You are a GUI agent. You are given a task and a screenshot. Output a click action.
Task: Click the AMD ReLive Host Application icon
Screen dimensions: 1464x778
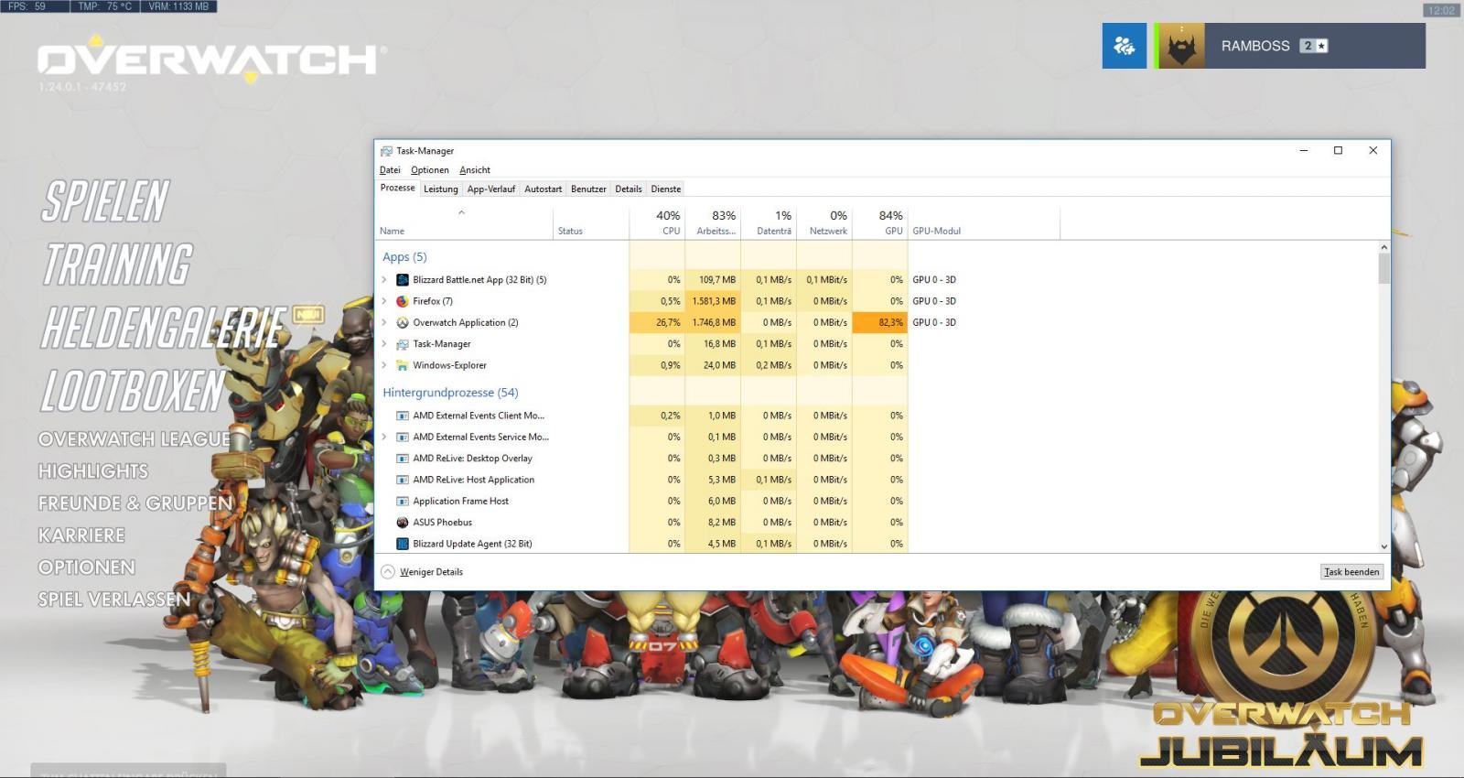pos(403,480)
